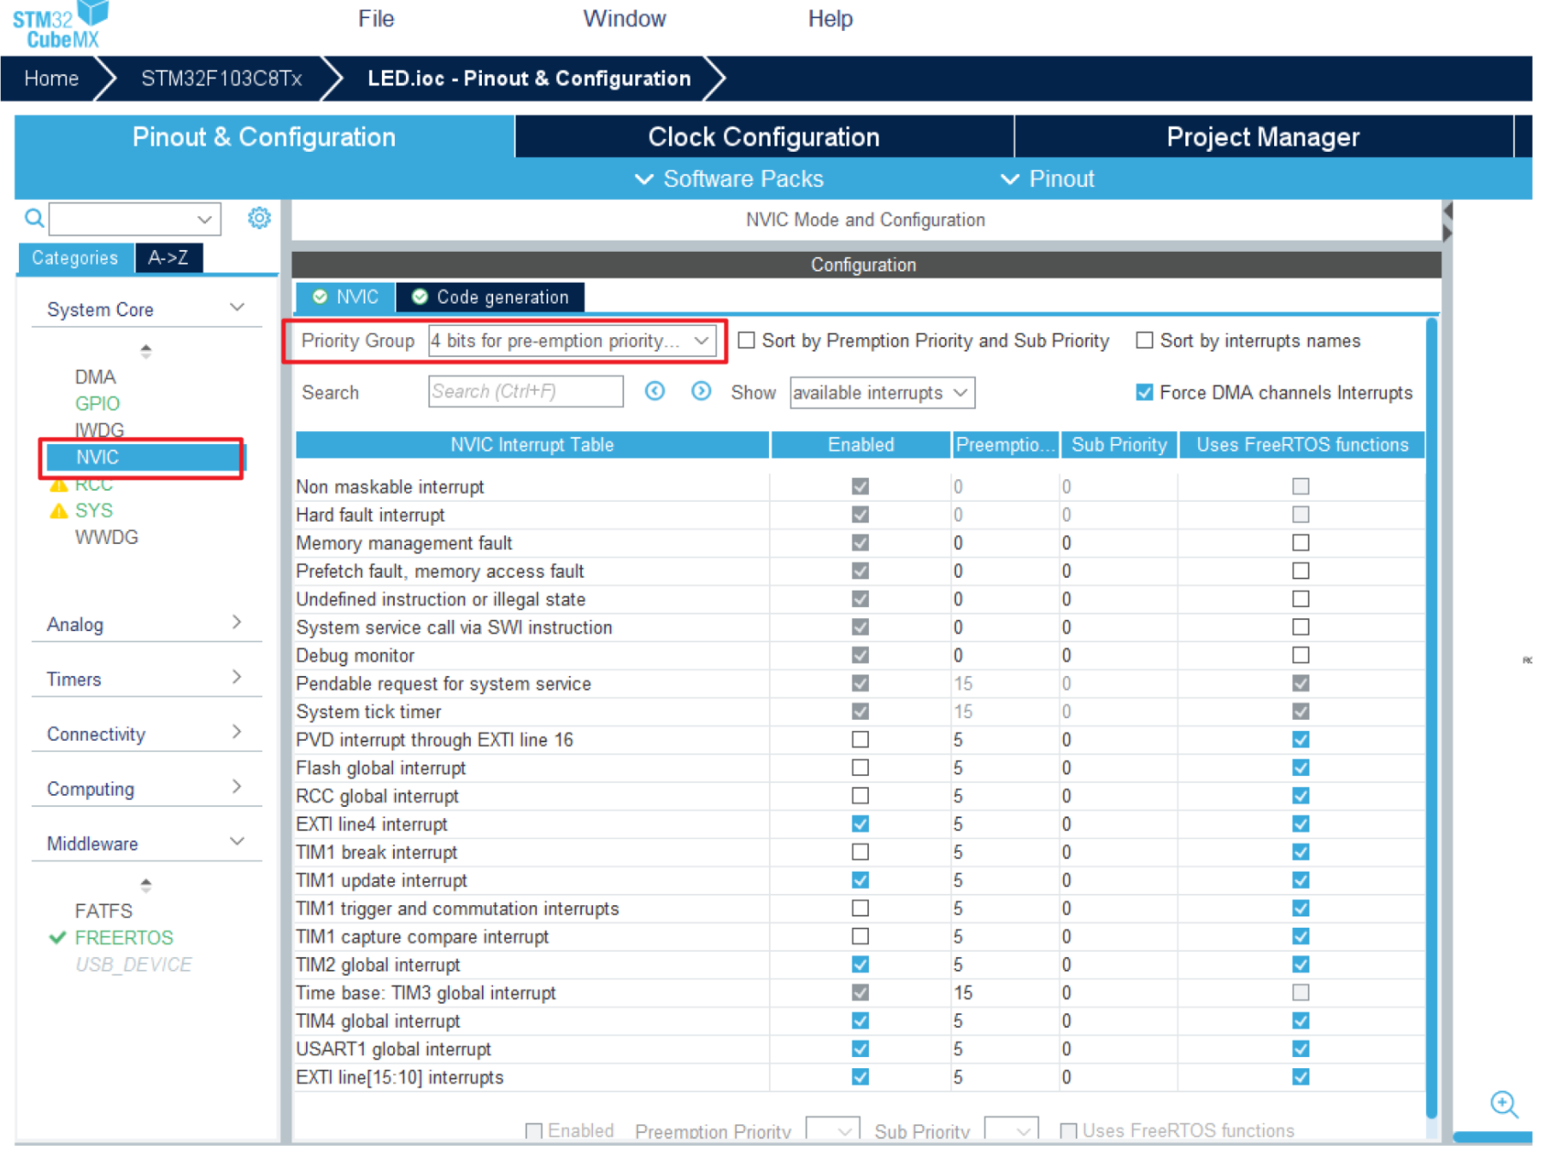Switch to the Project Manager tab
Viewport: 1550px width, 1157px height.
[1263, 137]
